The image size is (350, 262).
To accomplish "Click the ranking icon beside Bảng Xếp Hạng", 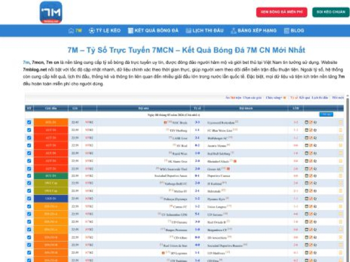I will click(x=233, y=31).
